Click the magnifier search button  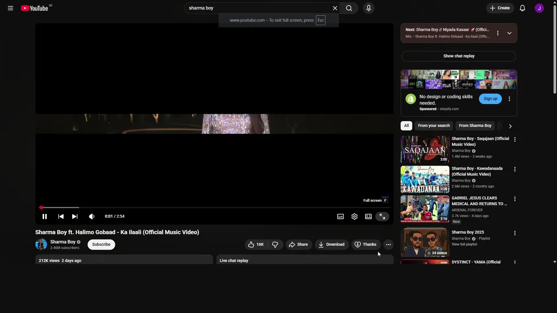(x=349, y=8)
